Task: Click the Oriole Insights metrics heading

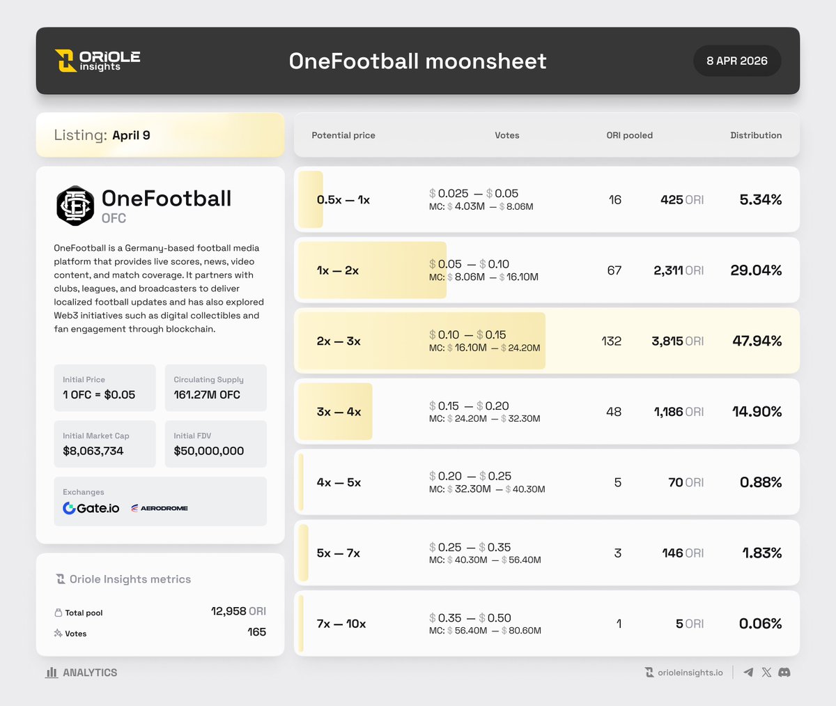Action: coord(130,579)
